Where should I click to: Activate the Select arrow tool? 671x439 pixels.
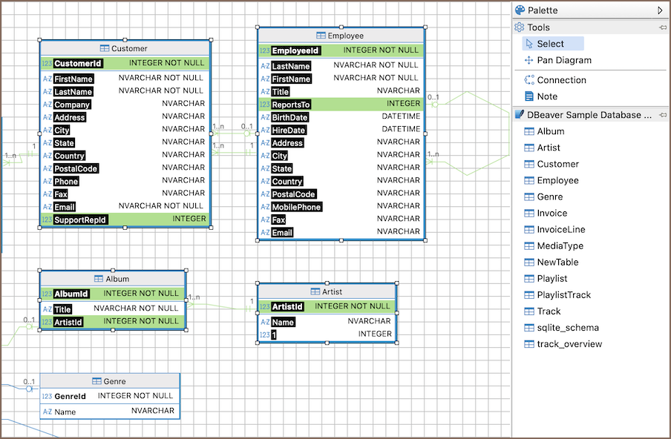[550, 44]
